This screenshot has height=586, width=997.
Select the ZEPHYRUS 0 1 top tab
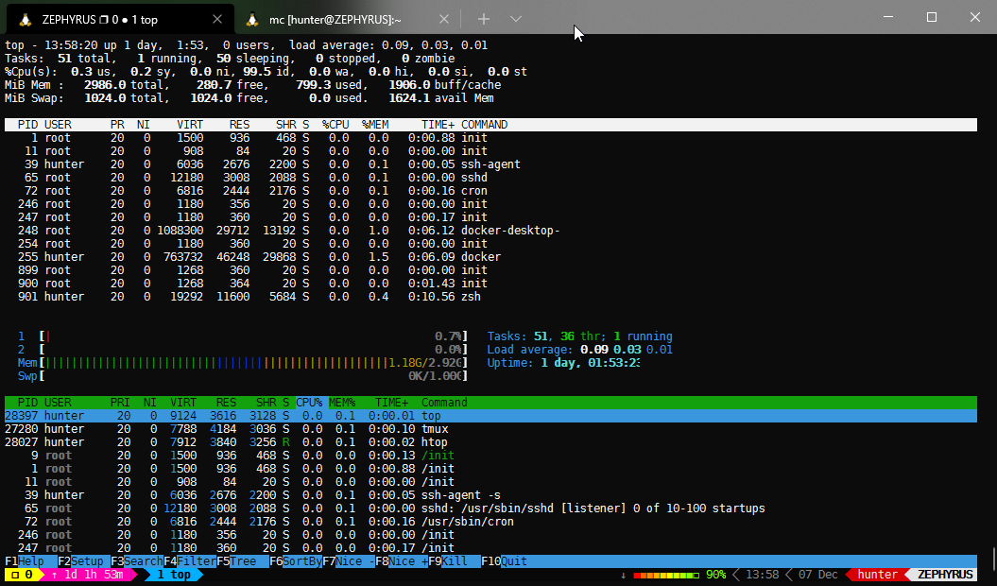pyautogui.click(x=120, y=20)
